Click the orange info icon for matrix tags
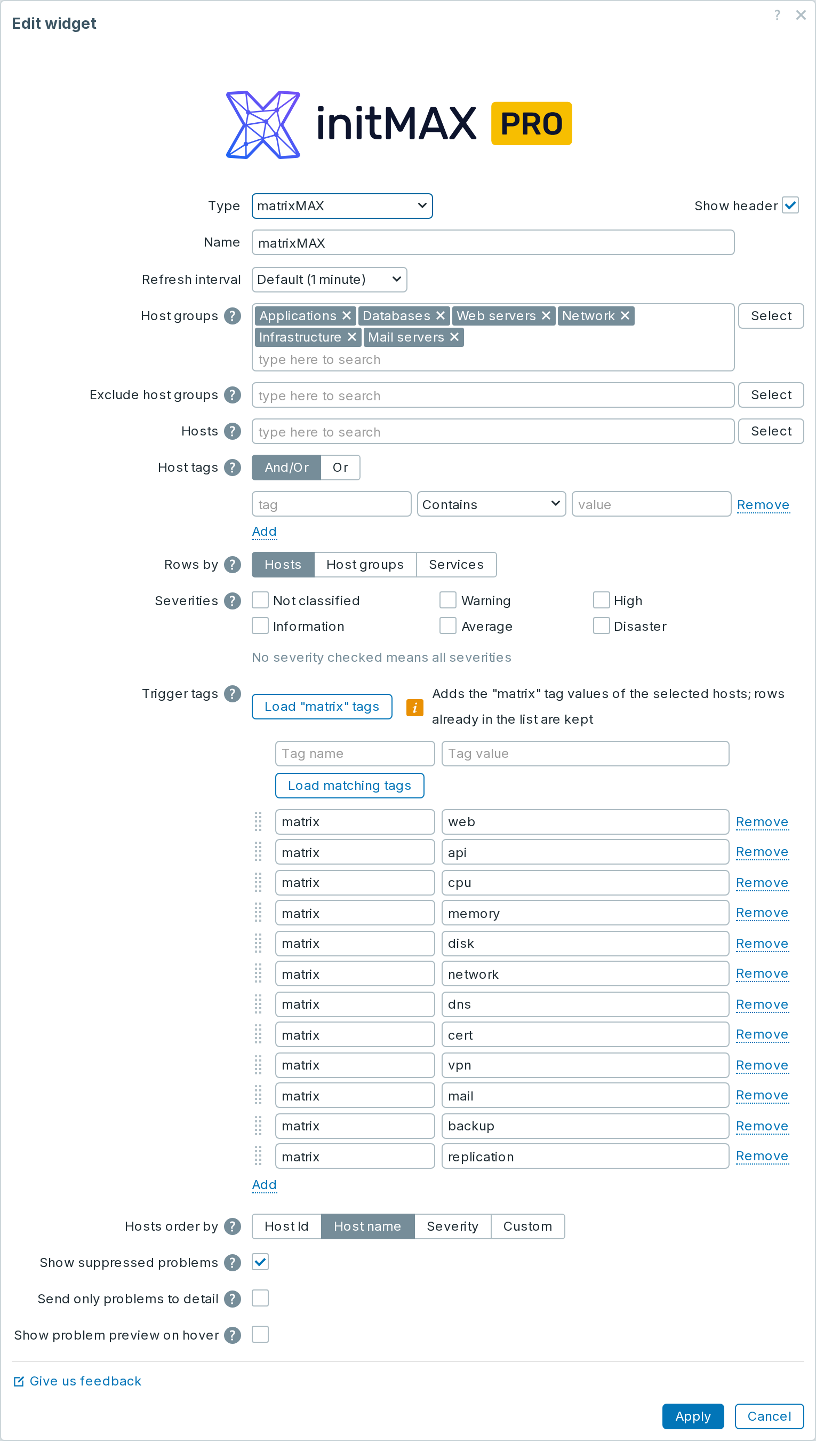The width and height of the screenshot is (816, 1441). pos(415,708)
